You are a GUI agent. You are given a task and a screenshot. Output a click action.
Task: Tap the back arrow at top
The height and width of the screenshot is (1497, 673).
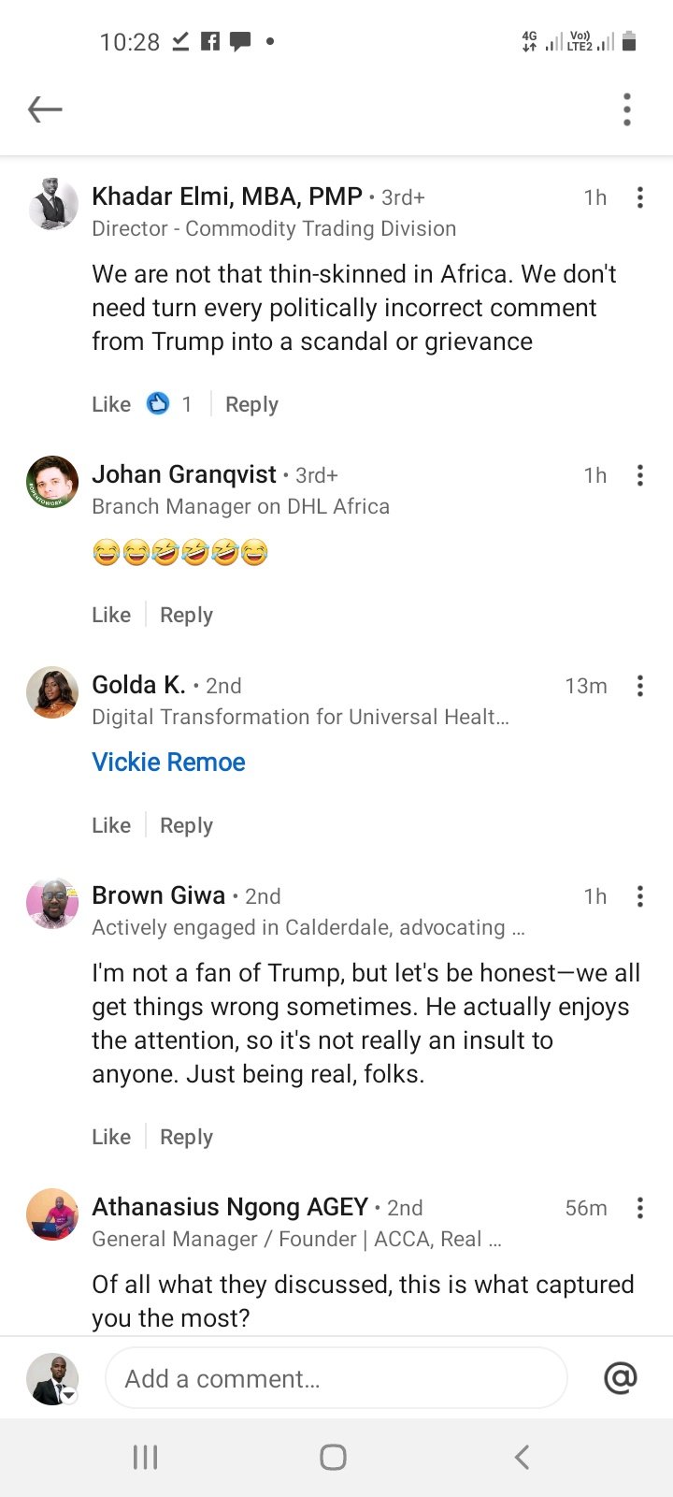[45, 109]
